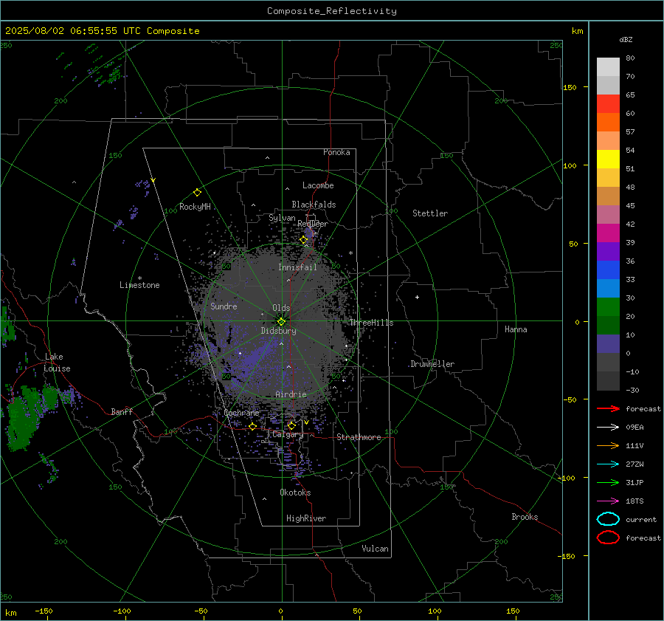Click the Blackfalds label
The image size is (664, 621).
[314, 205]
